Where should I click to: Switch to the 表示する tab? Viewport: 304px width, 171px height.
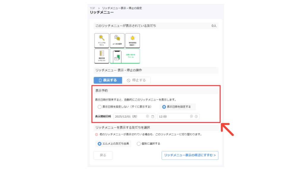coord(107,80)
